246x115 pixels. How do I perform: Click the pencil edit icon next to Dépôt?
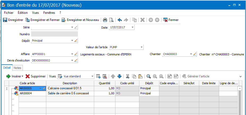click(76, 41)
